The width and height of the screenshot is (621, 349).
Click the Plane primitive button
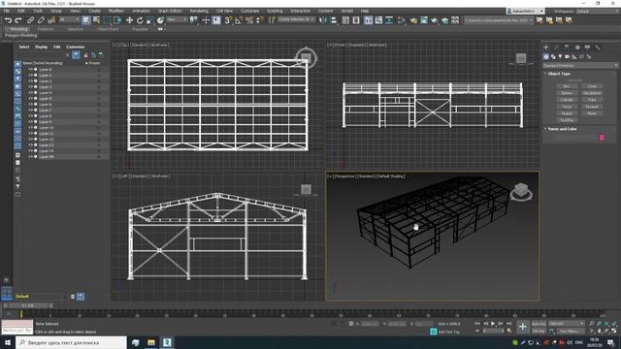coord(592,113)
